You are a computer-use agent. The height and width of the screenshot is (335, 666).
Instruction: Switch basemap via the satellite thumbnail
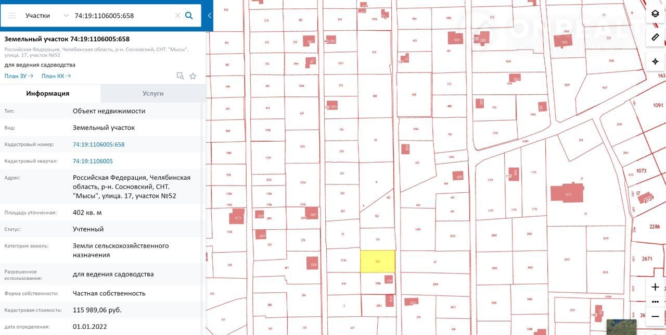(621, 327)
